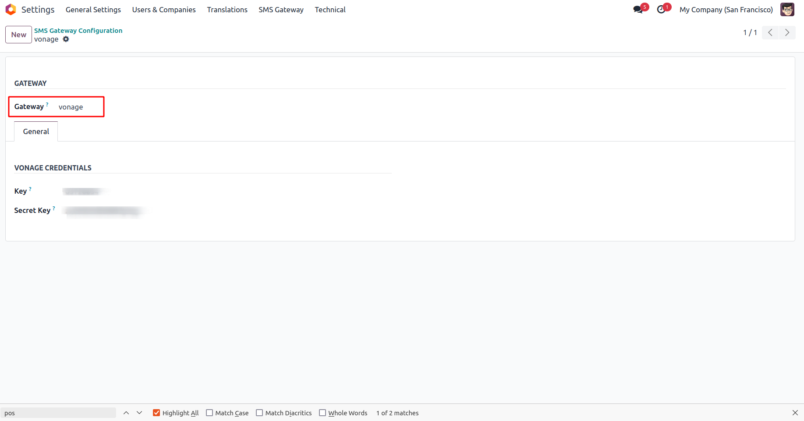Open the activities clock icon
This screenshot has width=804, height=421.
coord(661,9)
